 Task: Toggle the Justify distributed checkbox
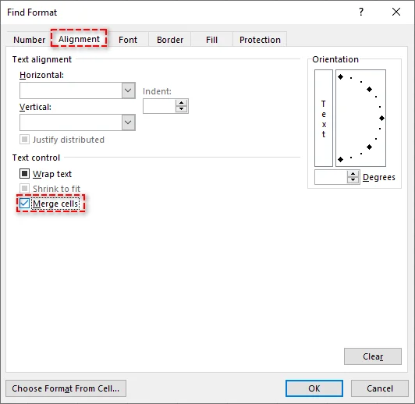point(25,139)
